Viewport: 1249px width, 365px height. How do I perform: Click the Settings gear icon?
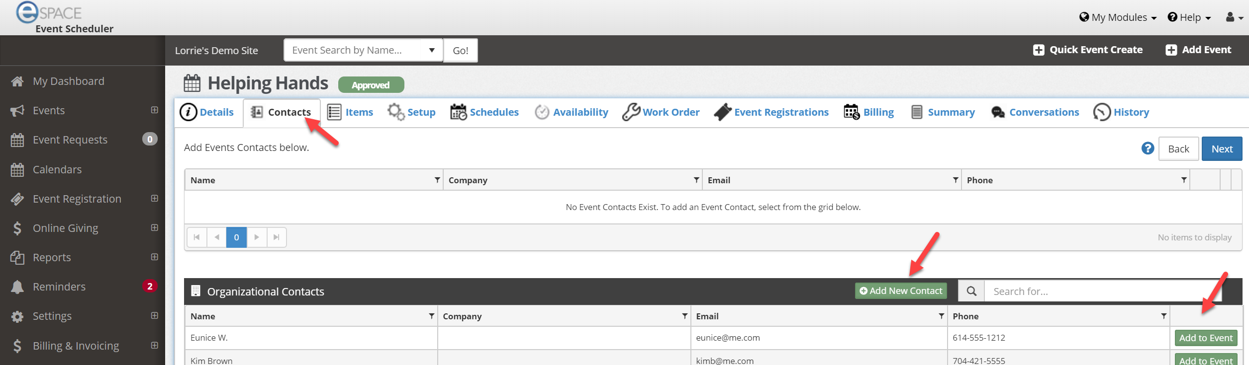tap(17, 316)
